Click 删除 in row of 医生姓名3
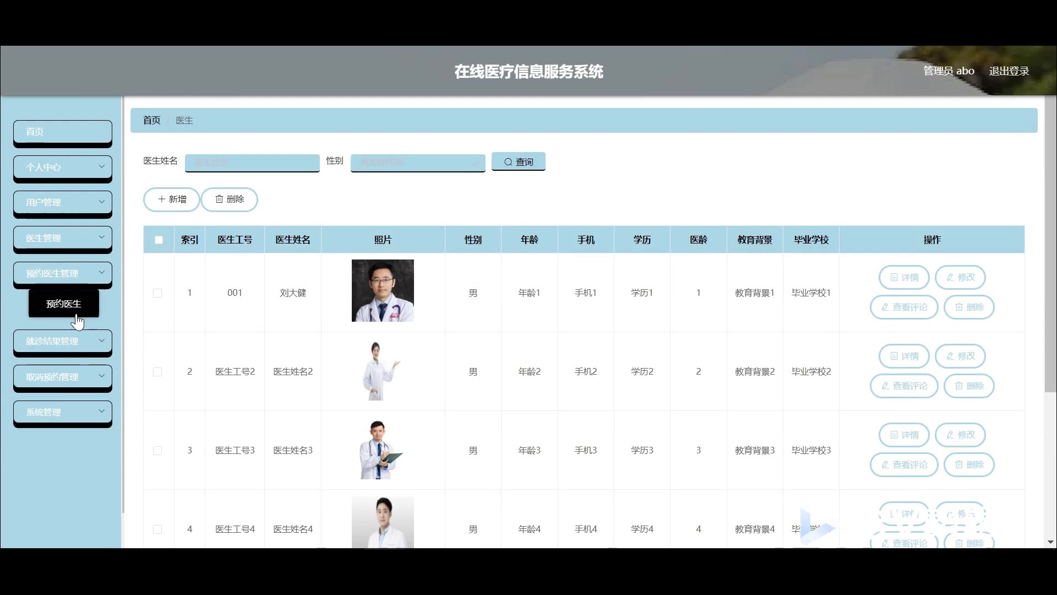The width and height of the screenshot is (1057, 595). pyautogui.click(x=969, y=464)
